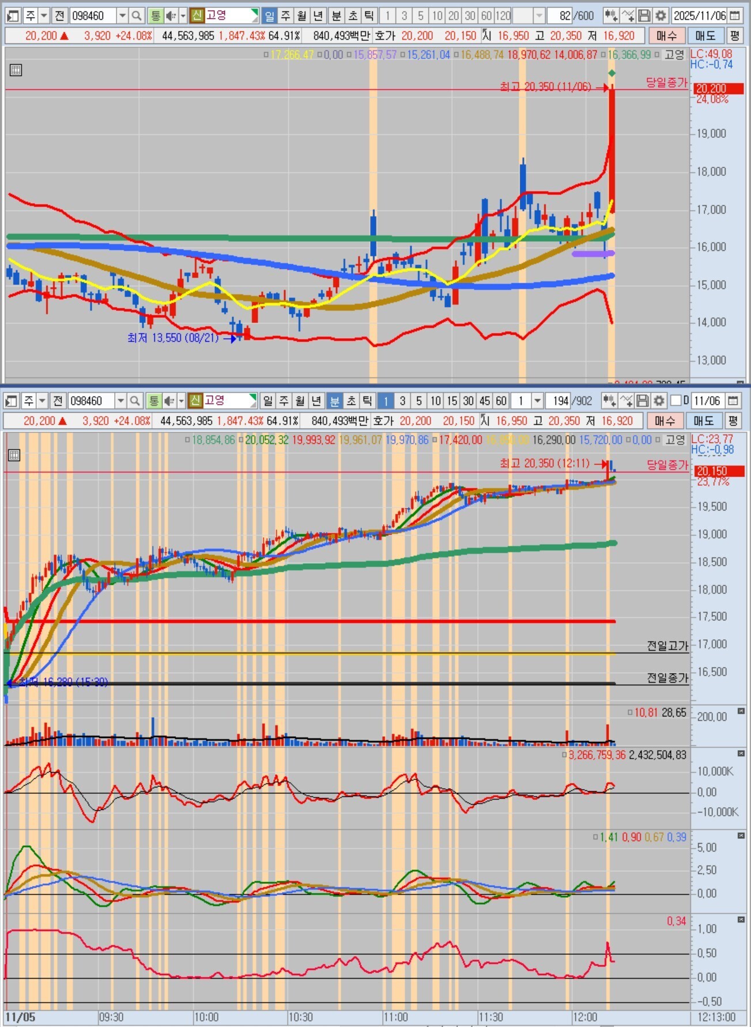Expand the stock code 098460 dropdown in top chart

tap(122, 16)
